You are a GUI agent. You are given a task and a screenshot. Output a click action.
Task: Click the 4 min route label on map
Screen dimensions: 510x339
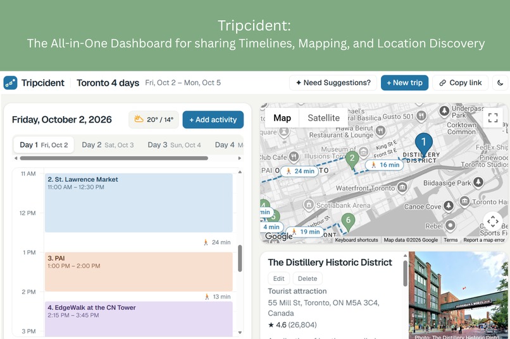point(271,227)
